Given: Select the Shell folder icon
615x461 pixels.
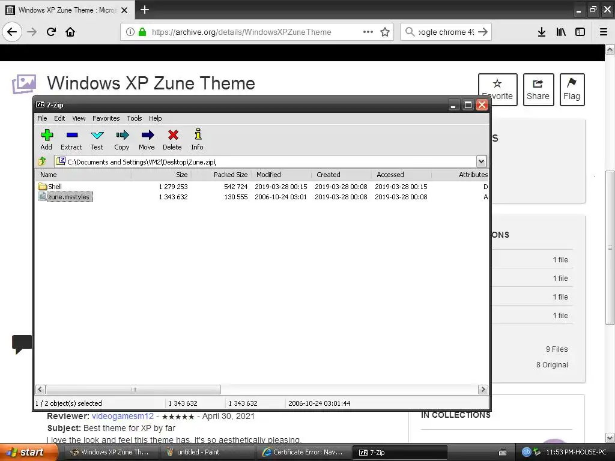Looking at the screenshot, I should pos(43,187).
